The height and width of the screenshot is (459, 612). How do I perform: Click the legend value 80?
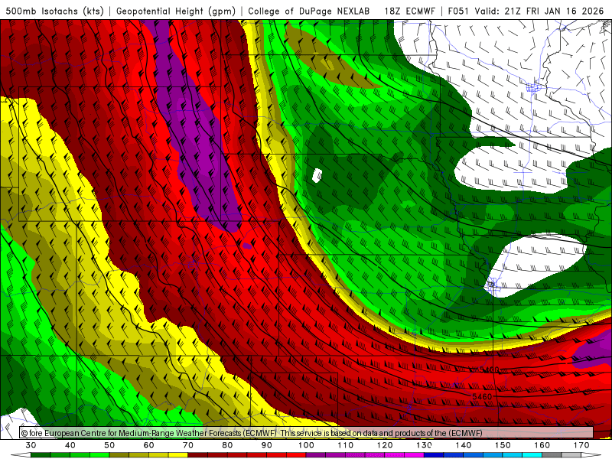[x=227, y=445]
